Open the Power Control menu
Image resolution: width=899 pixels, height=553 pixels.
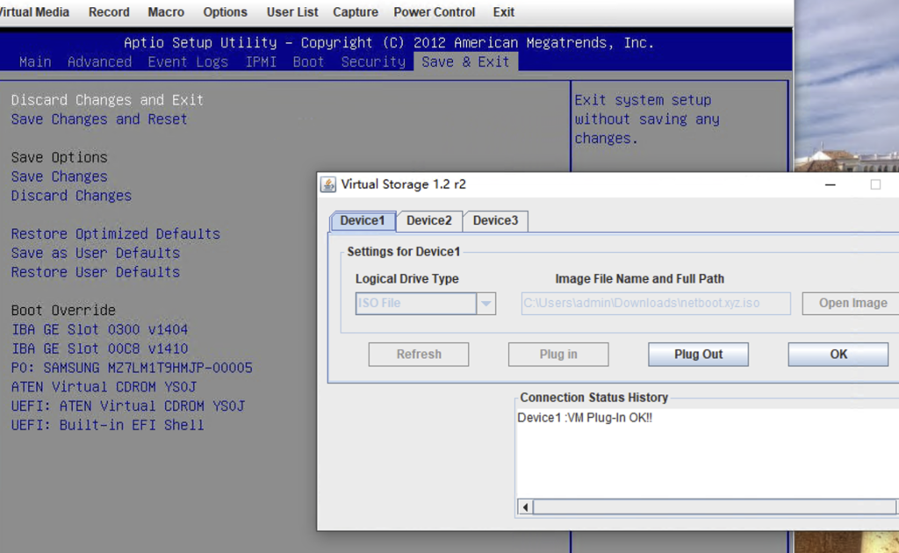pyautogui.click(x=434, y=12)
